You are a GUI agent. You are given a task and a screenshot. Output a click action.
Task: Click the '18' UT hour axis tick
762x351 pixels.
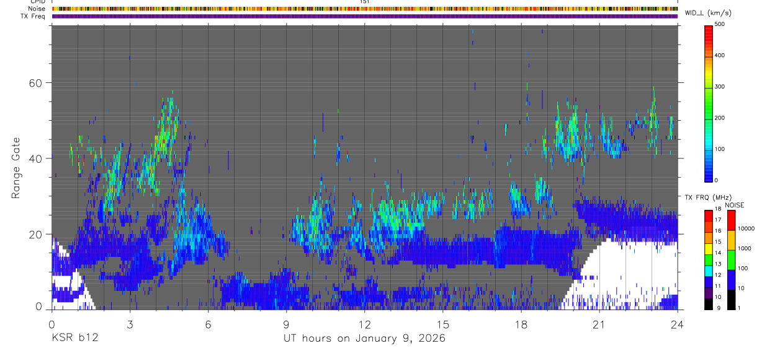(521, 323)
